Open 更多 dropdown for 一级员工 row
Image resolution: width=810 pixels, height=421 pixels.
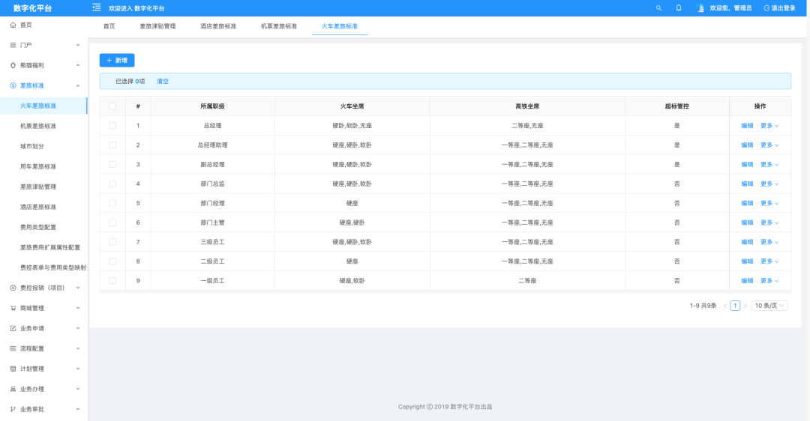[769, 281]
